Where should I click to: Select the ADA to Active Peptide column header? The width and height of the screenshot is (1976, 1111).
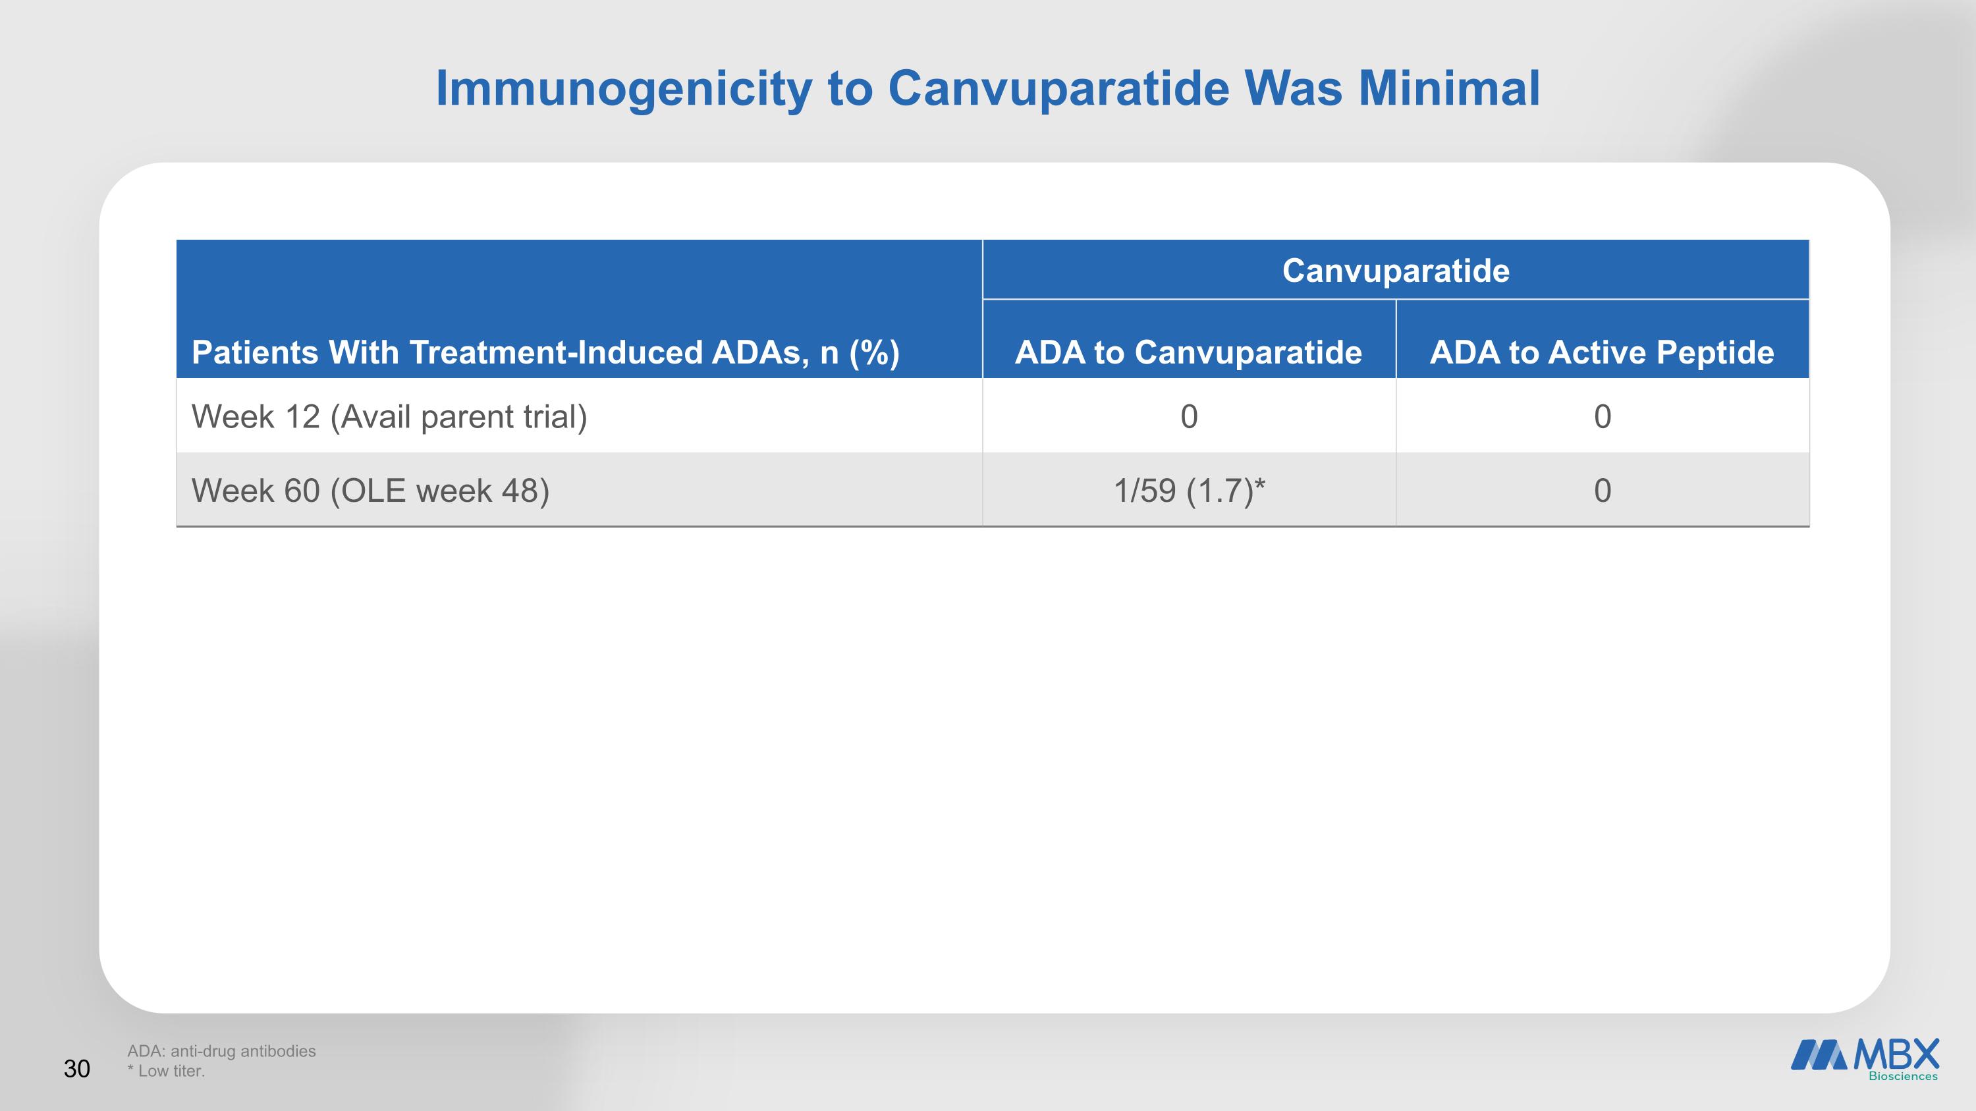click(1602, 352)
